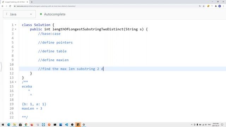Open Sticky Notes from the taskbar
This screenshot has height=127, width=226.
tap(78, 125)
